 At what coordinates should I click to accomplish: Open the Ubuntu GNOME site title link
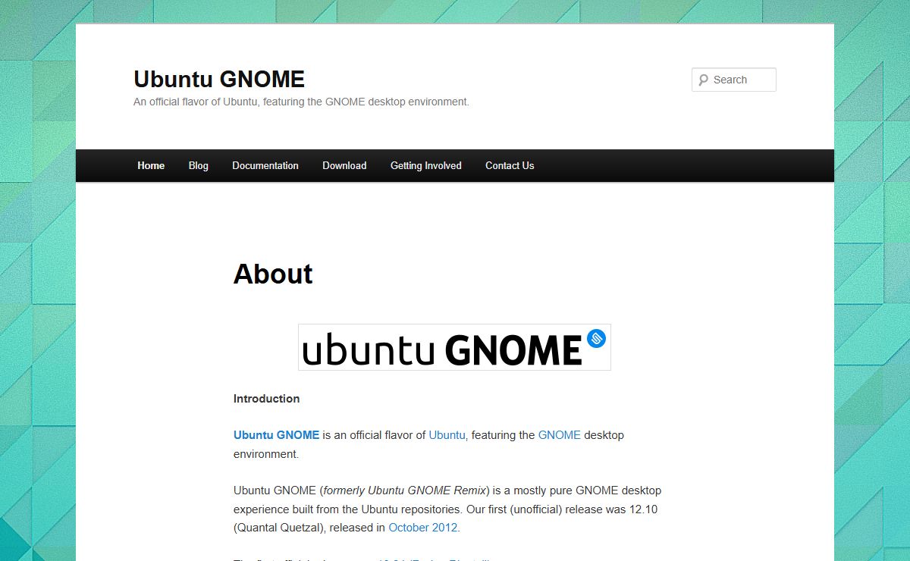219,79
